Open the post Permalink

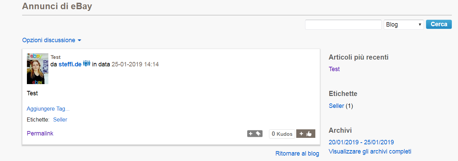(x=40, y=133)
